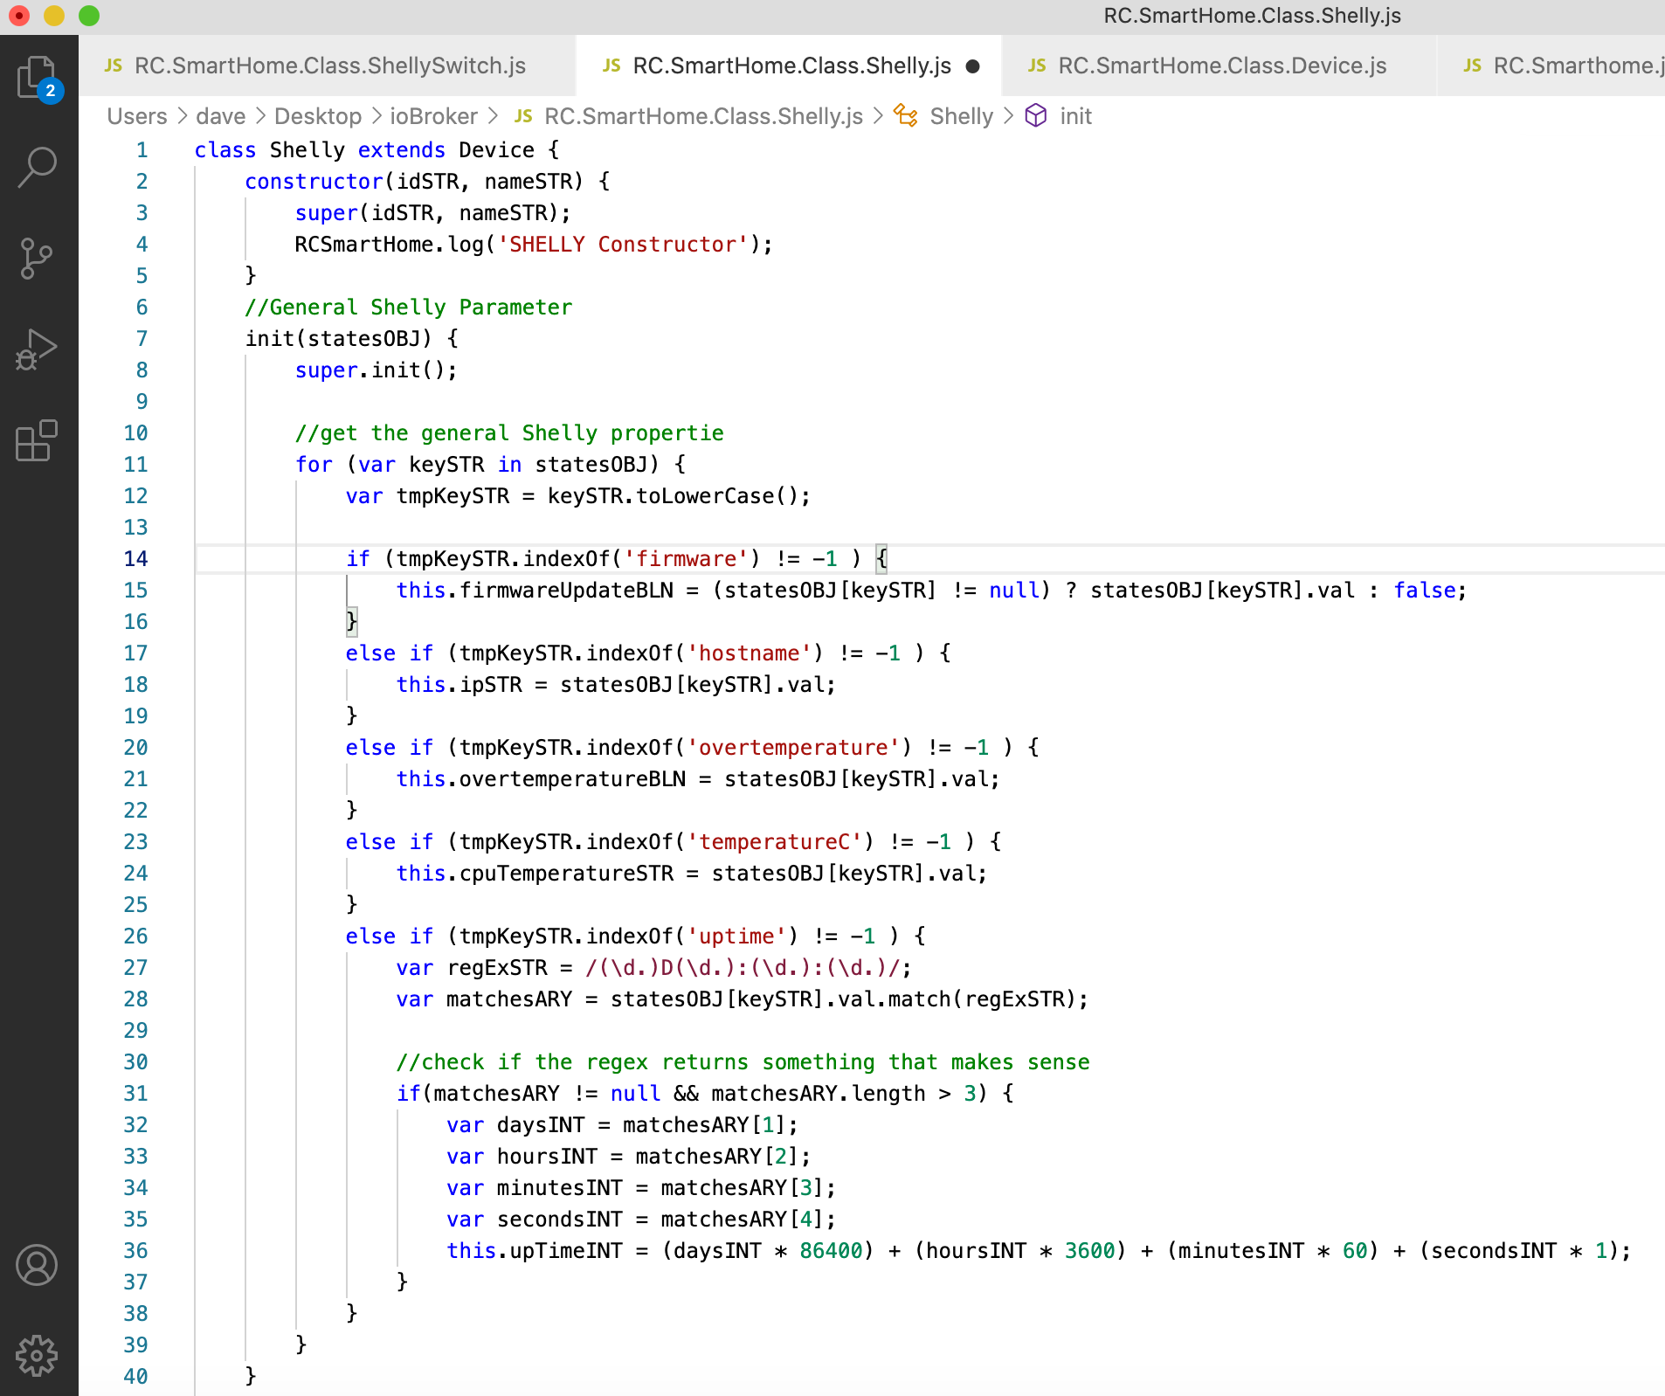The image size is (1665, 1396).
Task: Click 'firmwareUpdateBLN' on line 15
Action: 566,591
